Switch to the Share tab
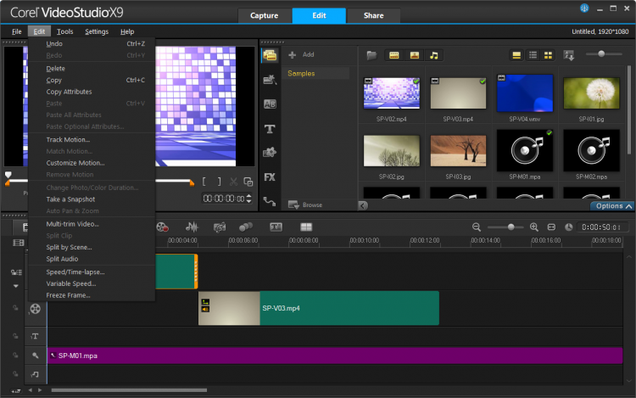This screenshot has width=636, height=398. [x=372, y=16]
